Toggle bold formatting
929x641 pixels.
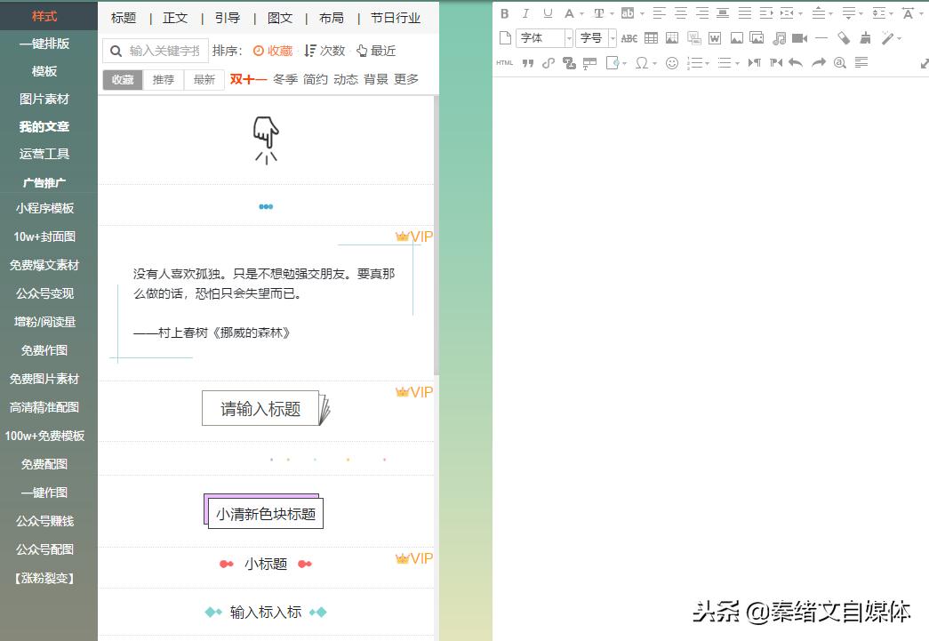[504, 13]
